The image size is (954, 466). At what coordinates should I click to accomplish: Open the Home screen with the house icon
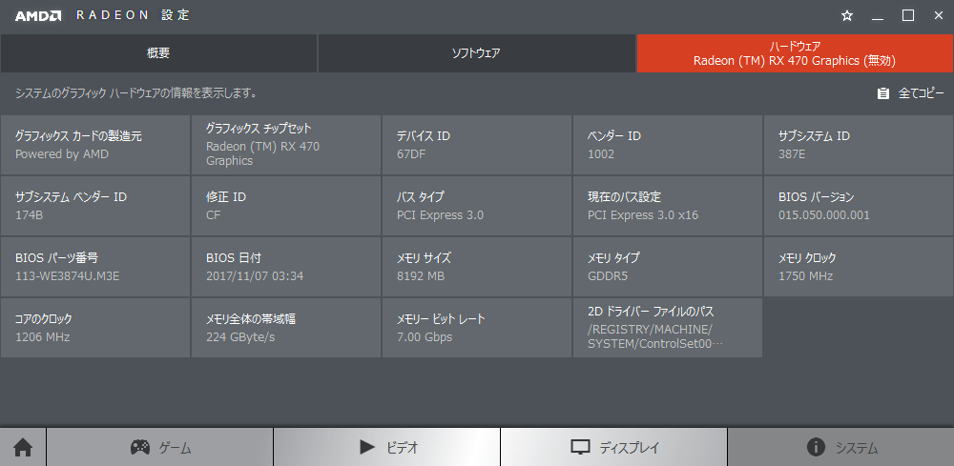click(23, 448)
